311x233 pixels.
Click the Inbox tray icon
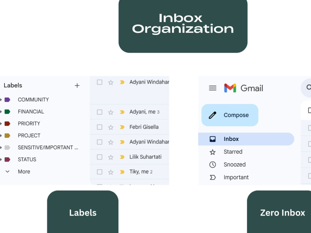tap(213, 139)
